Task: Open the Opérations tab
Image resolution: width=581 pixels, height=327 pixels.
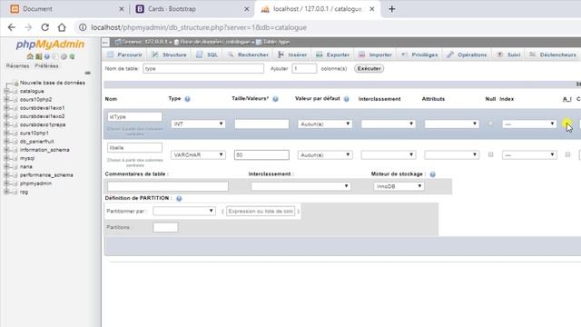Action: (467, 54)
